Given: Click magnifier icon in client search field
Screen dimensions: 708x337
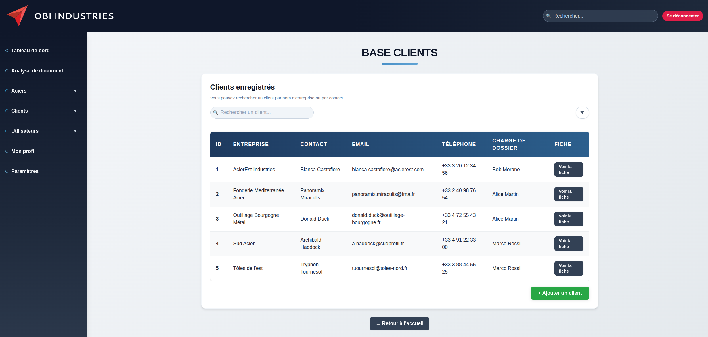Looking at the screenshot, I should [215, 113].
